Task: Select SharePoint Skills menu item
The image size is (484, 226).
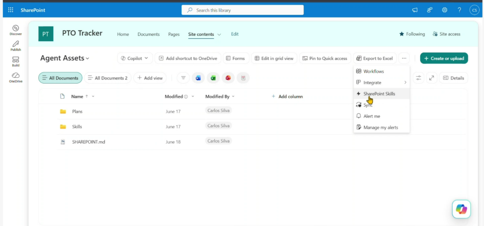Action: tap(381, 94)
